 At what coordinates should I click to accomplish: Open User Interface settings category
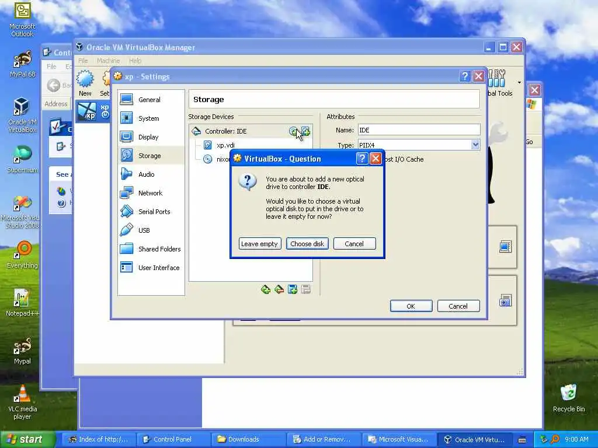(x=151, y=268)
